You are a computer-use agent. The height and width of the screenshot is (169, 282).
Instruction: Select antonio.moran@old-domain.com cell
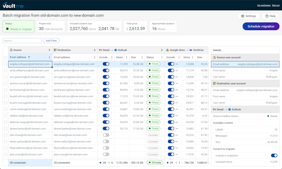30,83
